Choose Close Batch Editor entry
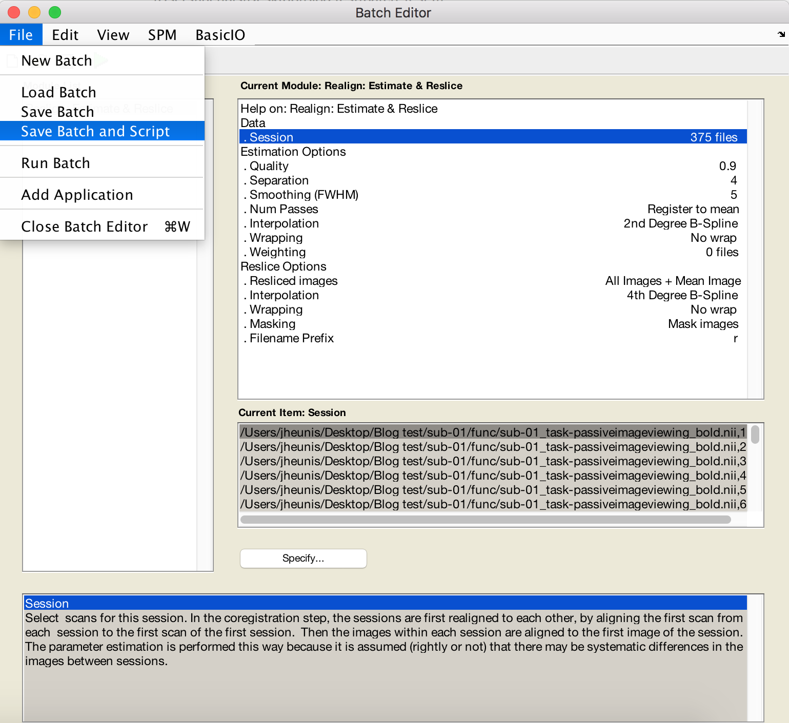789x723 pixels. coord(103,226)
